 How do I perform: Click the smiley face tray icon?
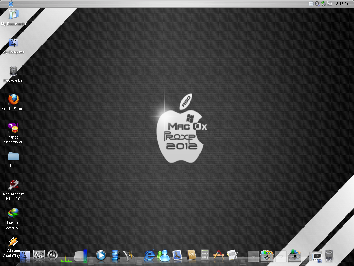pyautogui.click(x=311, y=3)
